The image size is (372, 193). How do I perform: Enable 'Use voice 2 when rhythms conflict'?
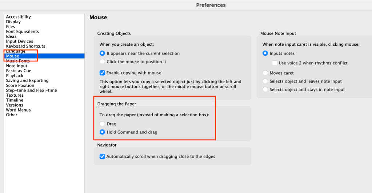pyautogui.click(x=275, y=63)
